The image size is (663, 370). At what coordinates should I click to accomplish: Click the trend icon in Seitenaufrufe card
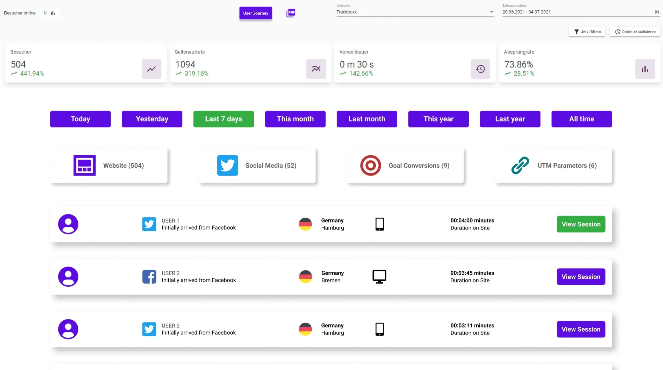coord(316,69)
